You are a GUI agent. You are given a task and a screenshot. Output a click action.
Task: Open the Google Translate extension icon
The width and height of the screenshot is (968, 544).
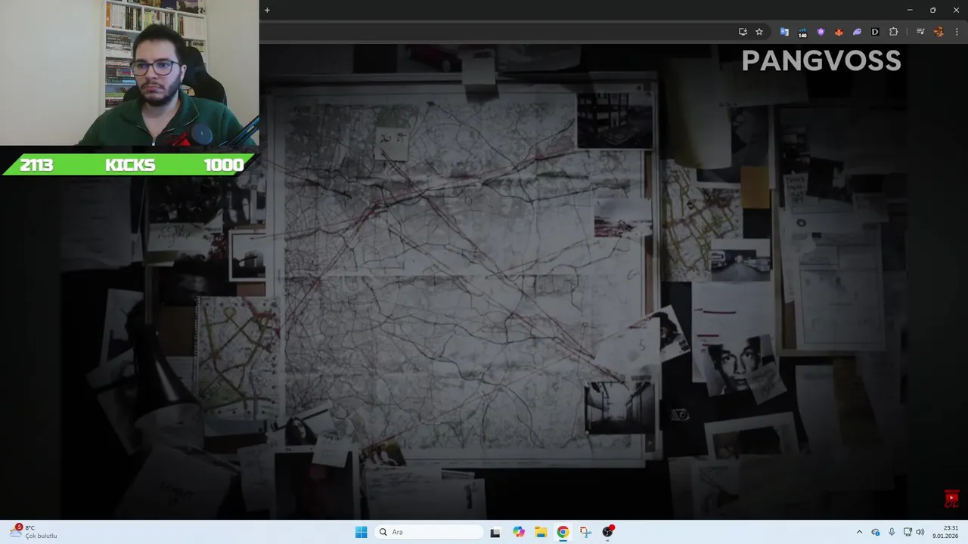point(784,32)
